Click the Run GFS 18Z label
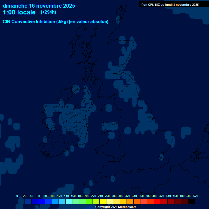Viewport: 209px width, 209px height. point(170,5)
